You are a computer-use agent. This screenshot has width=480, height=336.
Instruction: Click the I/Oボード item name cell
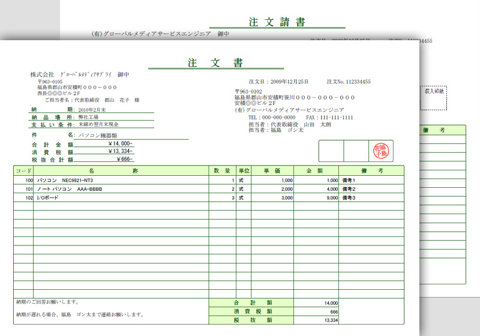coord(48,197)
